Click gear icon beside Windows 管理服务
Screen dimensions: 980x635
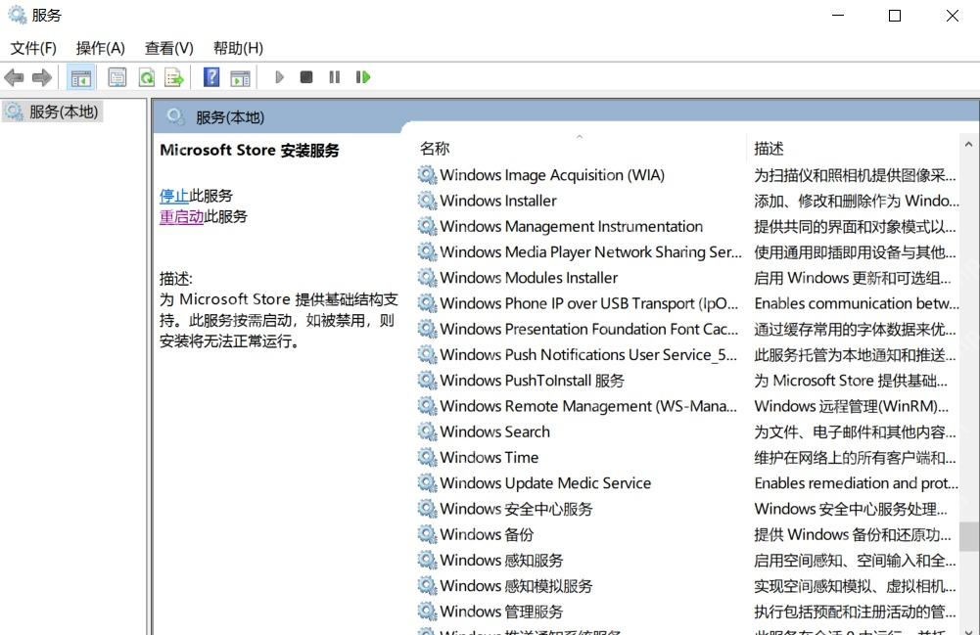click(x=427, y=611)
